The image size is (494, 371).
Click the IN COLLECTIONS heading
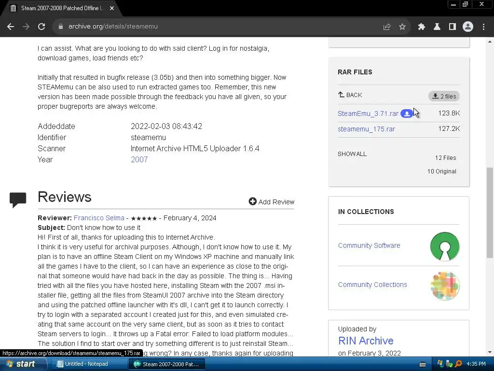coord(366,212)
